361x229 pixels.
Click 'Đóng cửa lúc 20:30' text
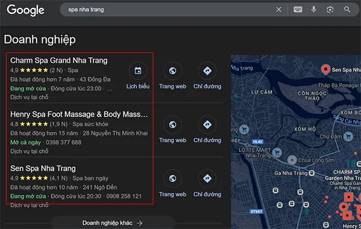click(76, 196)
